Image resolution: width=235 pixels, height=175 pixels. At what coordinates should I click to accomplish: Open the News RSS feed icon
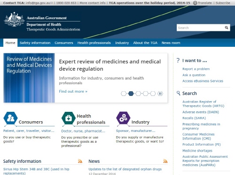point(165,161)
